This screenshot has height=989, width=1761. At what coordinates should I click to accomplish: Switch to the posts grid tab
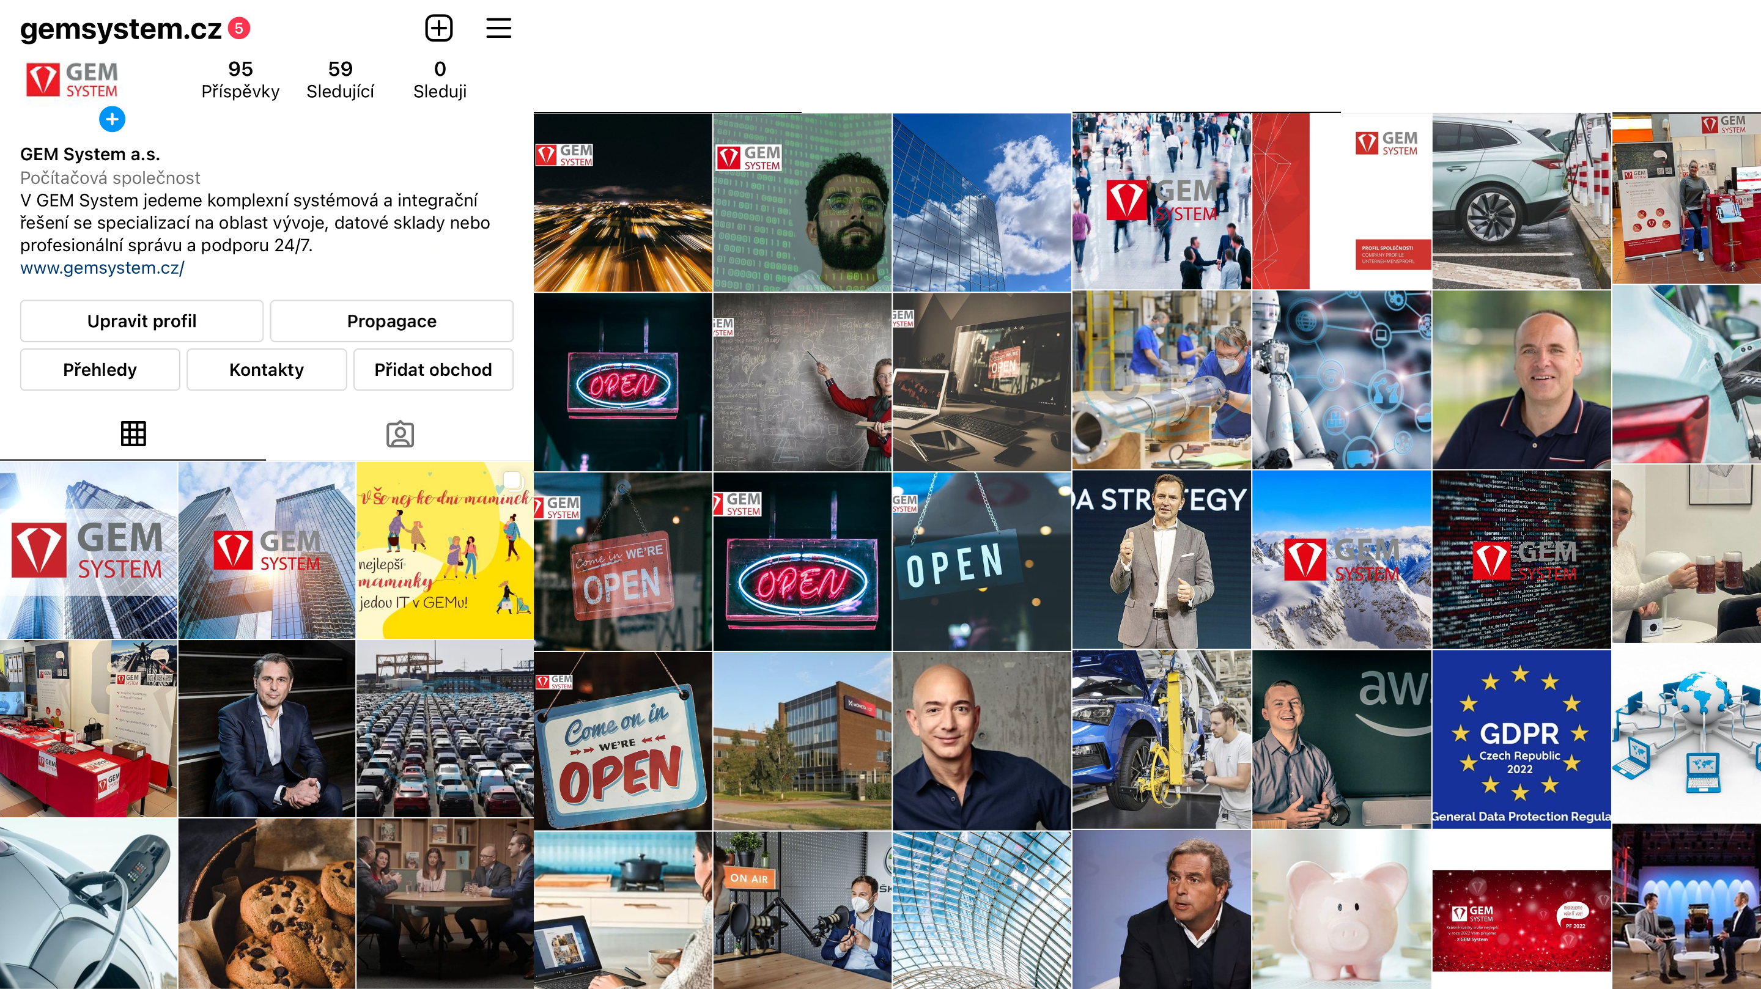[133, 433]
